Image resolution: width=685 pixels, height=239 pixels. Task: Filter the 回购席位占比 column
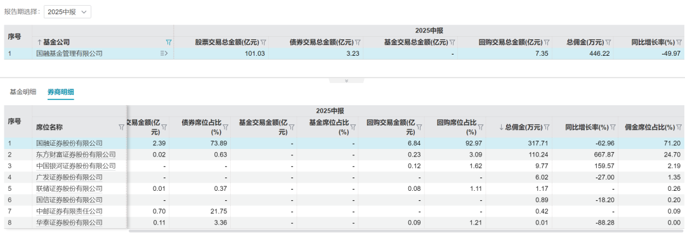click(481, 127)
